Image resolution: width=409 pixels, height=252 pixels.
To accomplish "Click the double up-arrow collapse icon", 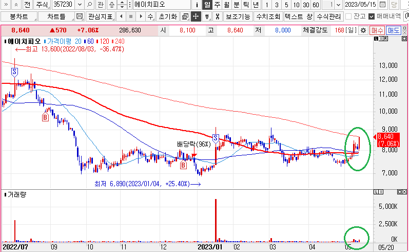I will (16, 5).
